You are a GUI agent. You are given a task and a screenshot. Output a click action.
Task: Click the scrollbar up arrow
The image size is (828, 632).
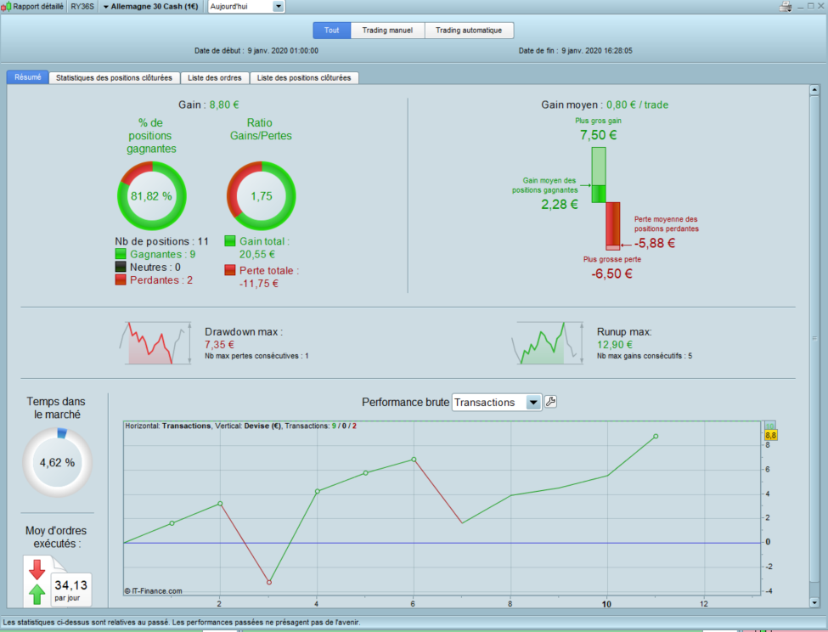pyautogui.click(x=814, y=90)
